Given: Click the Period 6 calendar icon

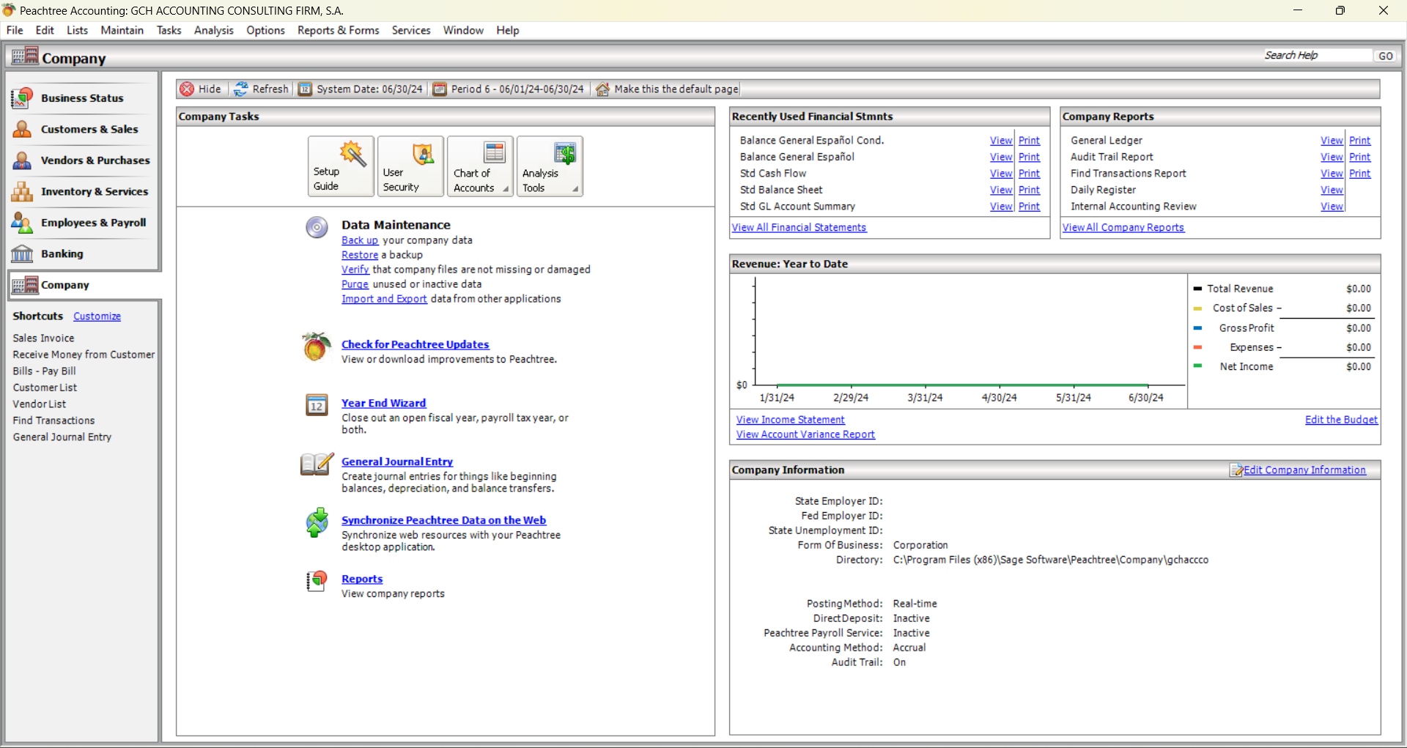Looking at the screenshot, I should (440, 89).
